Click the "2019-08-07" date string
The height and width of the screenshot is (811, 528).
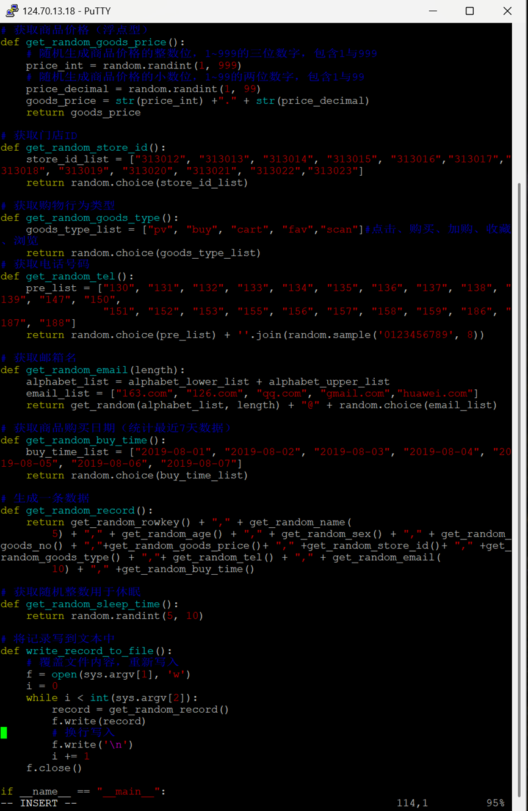click(x=198, y=464)
